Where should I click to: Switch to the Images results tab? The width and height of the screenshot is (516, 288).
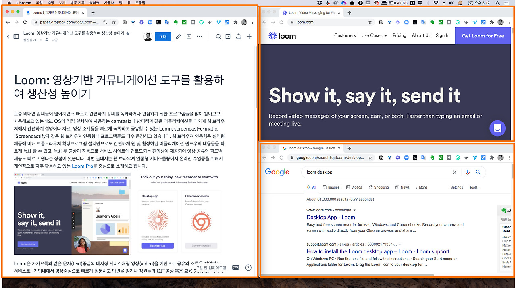coord(331,187)
